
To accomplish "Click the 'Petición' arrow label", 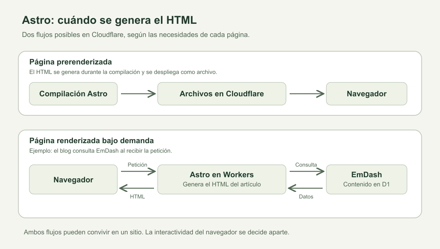I will pos(137,165).
